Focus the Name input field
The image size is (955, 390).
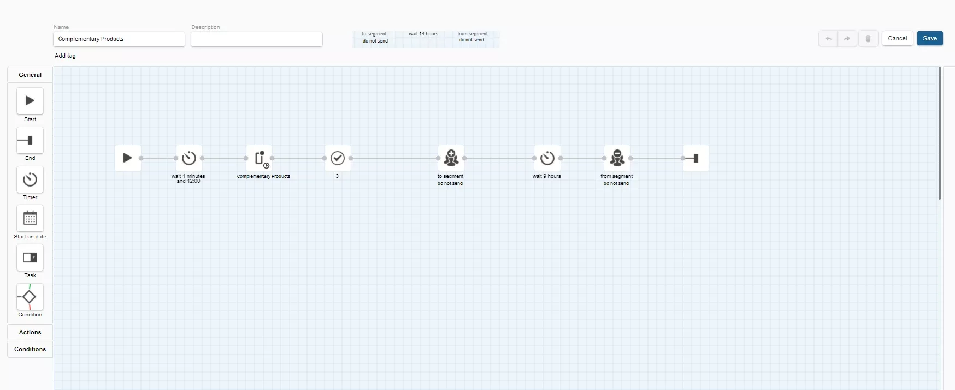click(x=119, y=39)
